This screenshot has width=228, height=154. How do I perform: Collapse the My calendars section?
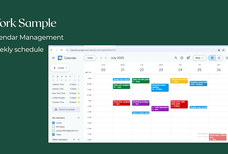(78, 118)
